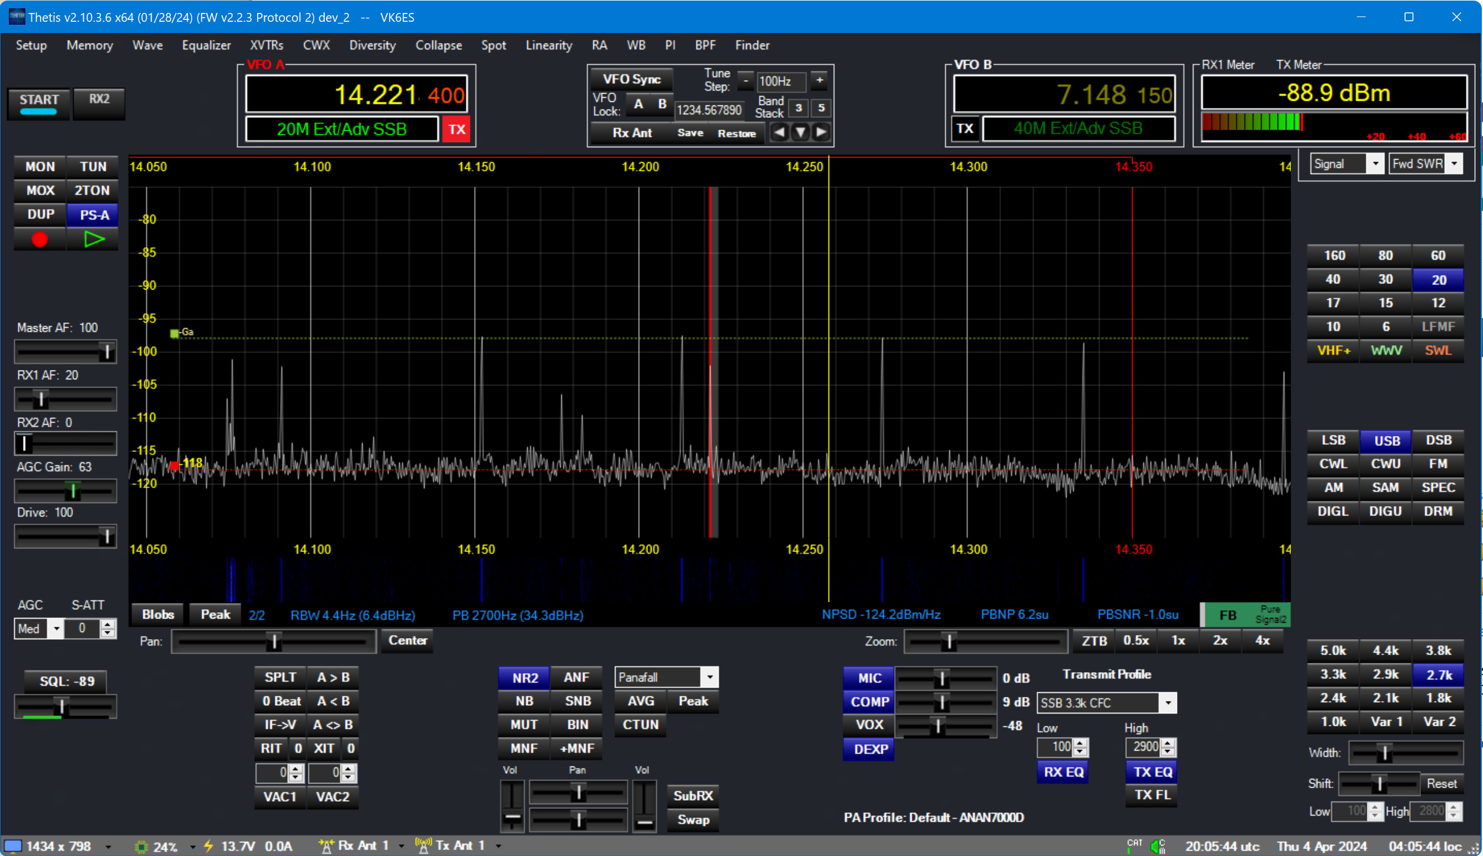Select the 40 meter band button
This screenshot has width=1483, height=856.
pos(1333,279)
